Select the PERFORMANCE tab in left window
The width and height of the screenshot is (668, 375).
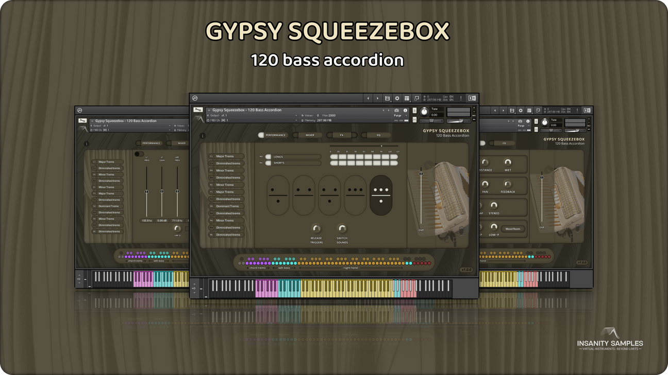point(149,143)
